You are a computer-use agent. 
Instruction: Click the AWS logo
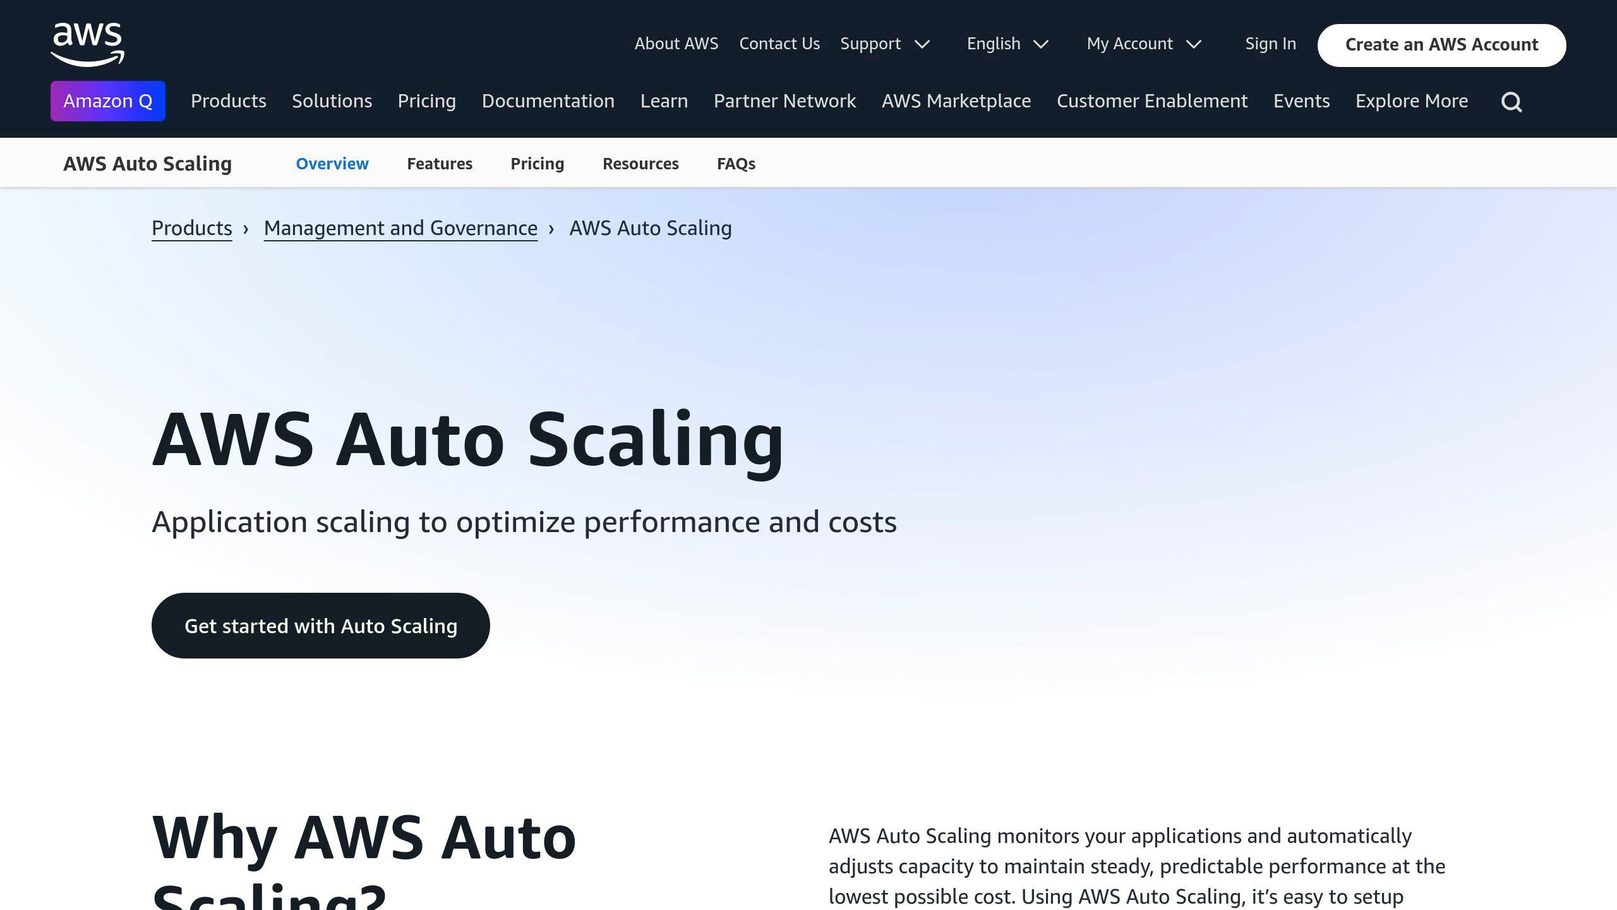(x=87, y=44)
